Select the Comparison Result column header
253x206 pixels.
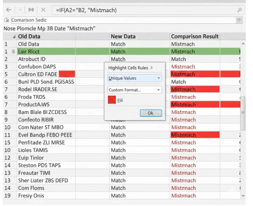(x=195, y=37)
